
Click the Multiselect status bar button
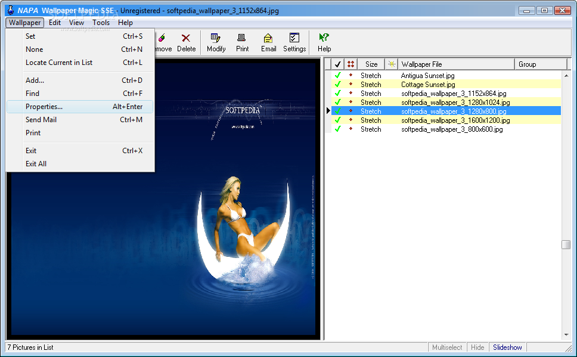click(446, 347)
